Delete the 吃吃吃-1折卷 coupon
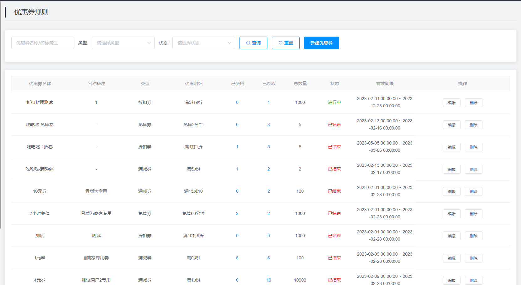The width and height of the screenshot is (521, 285). coord(473,147)
